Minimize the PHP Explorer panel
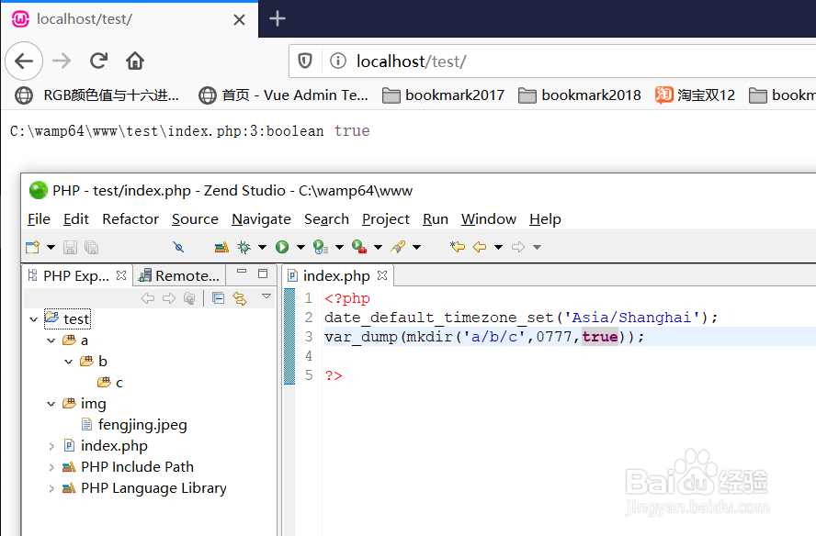 (242, 272)
